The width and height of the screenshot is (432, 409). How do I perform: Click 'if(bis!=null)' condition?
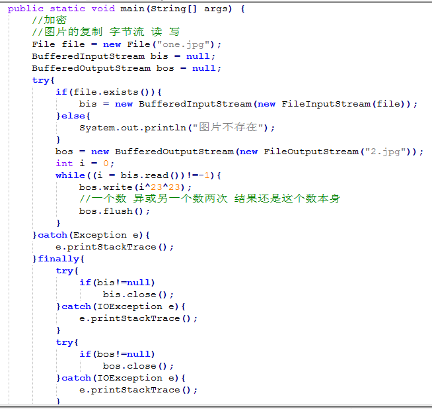click(117, 283)
